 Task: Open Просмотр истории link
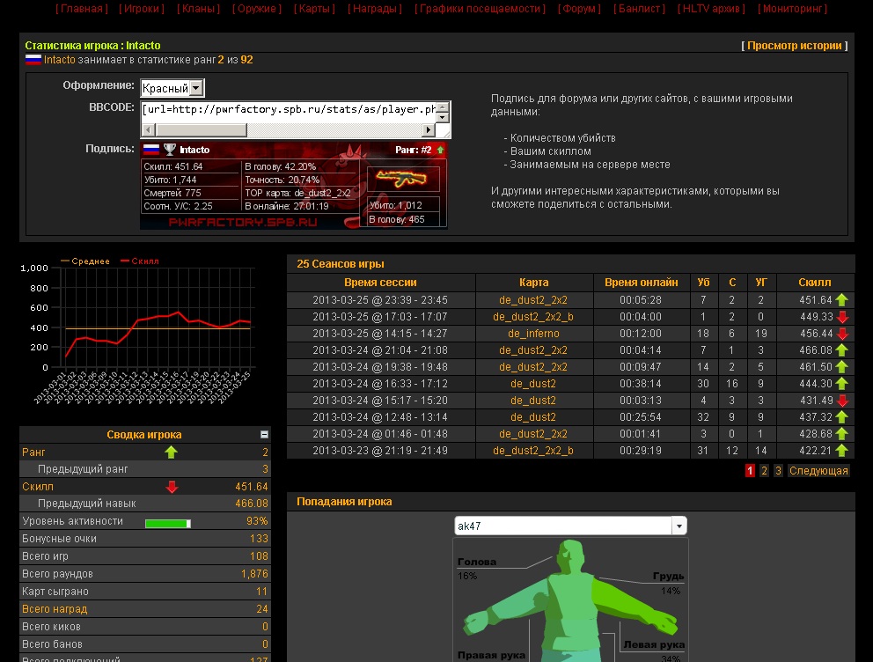point(794,46)
